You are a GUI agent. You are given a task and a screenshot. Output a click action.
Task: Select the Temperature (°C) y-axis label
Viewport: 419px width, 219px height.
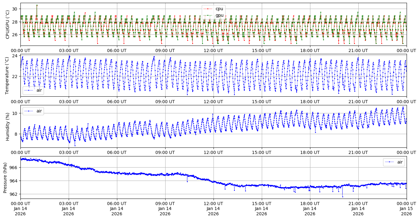7,75
